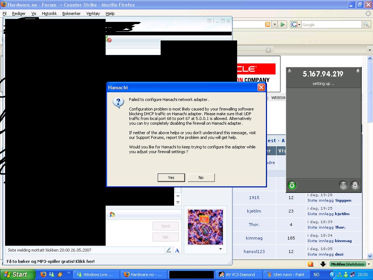This screenshot has width=373, height=280.
Task: Open the McAfee SiteAdvisor dropdown arrow
Action: [369, 264]
